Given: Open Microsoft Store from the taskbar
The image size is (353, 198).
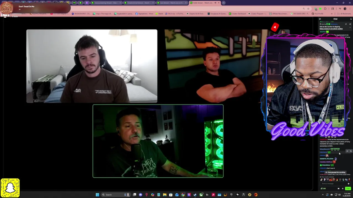Looking at the screenshot, I should pyautogui.click(x=171, y=195).
